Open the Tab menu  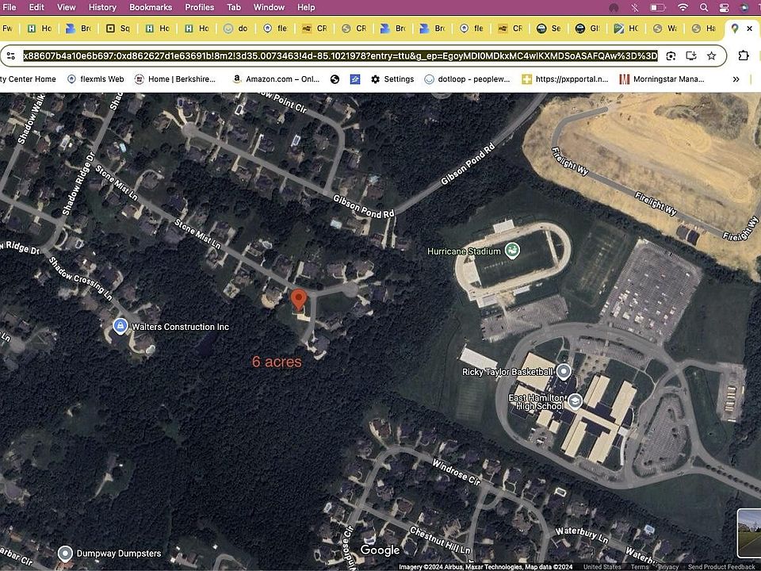pyautogui.click(x=234, y=7)
